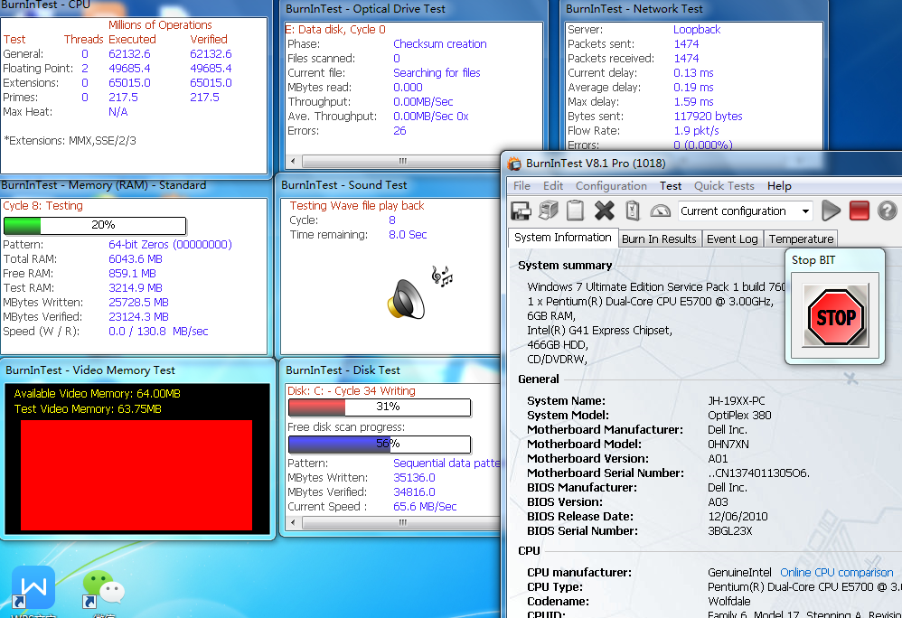Switch to the System Information tab

pos(562,238)
